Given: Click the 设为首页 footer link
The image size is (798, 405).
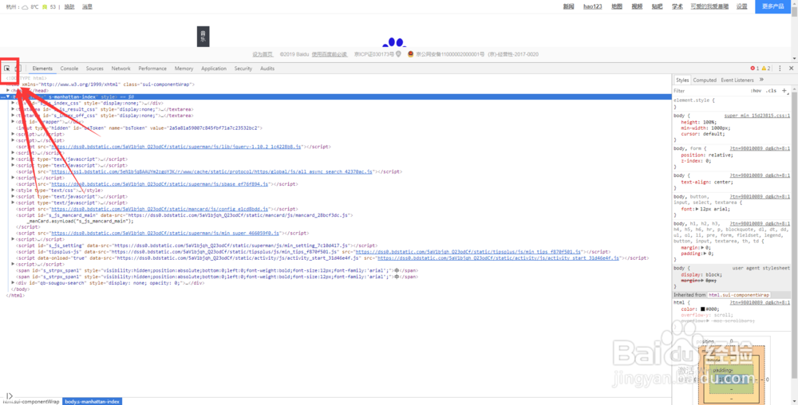Looking at the screenshot, I should [263, 54].
